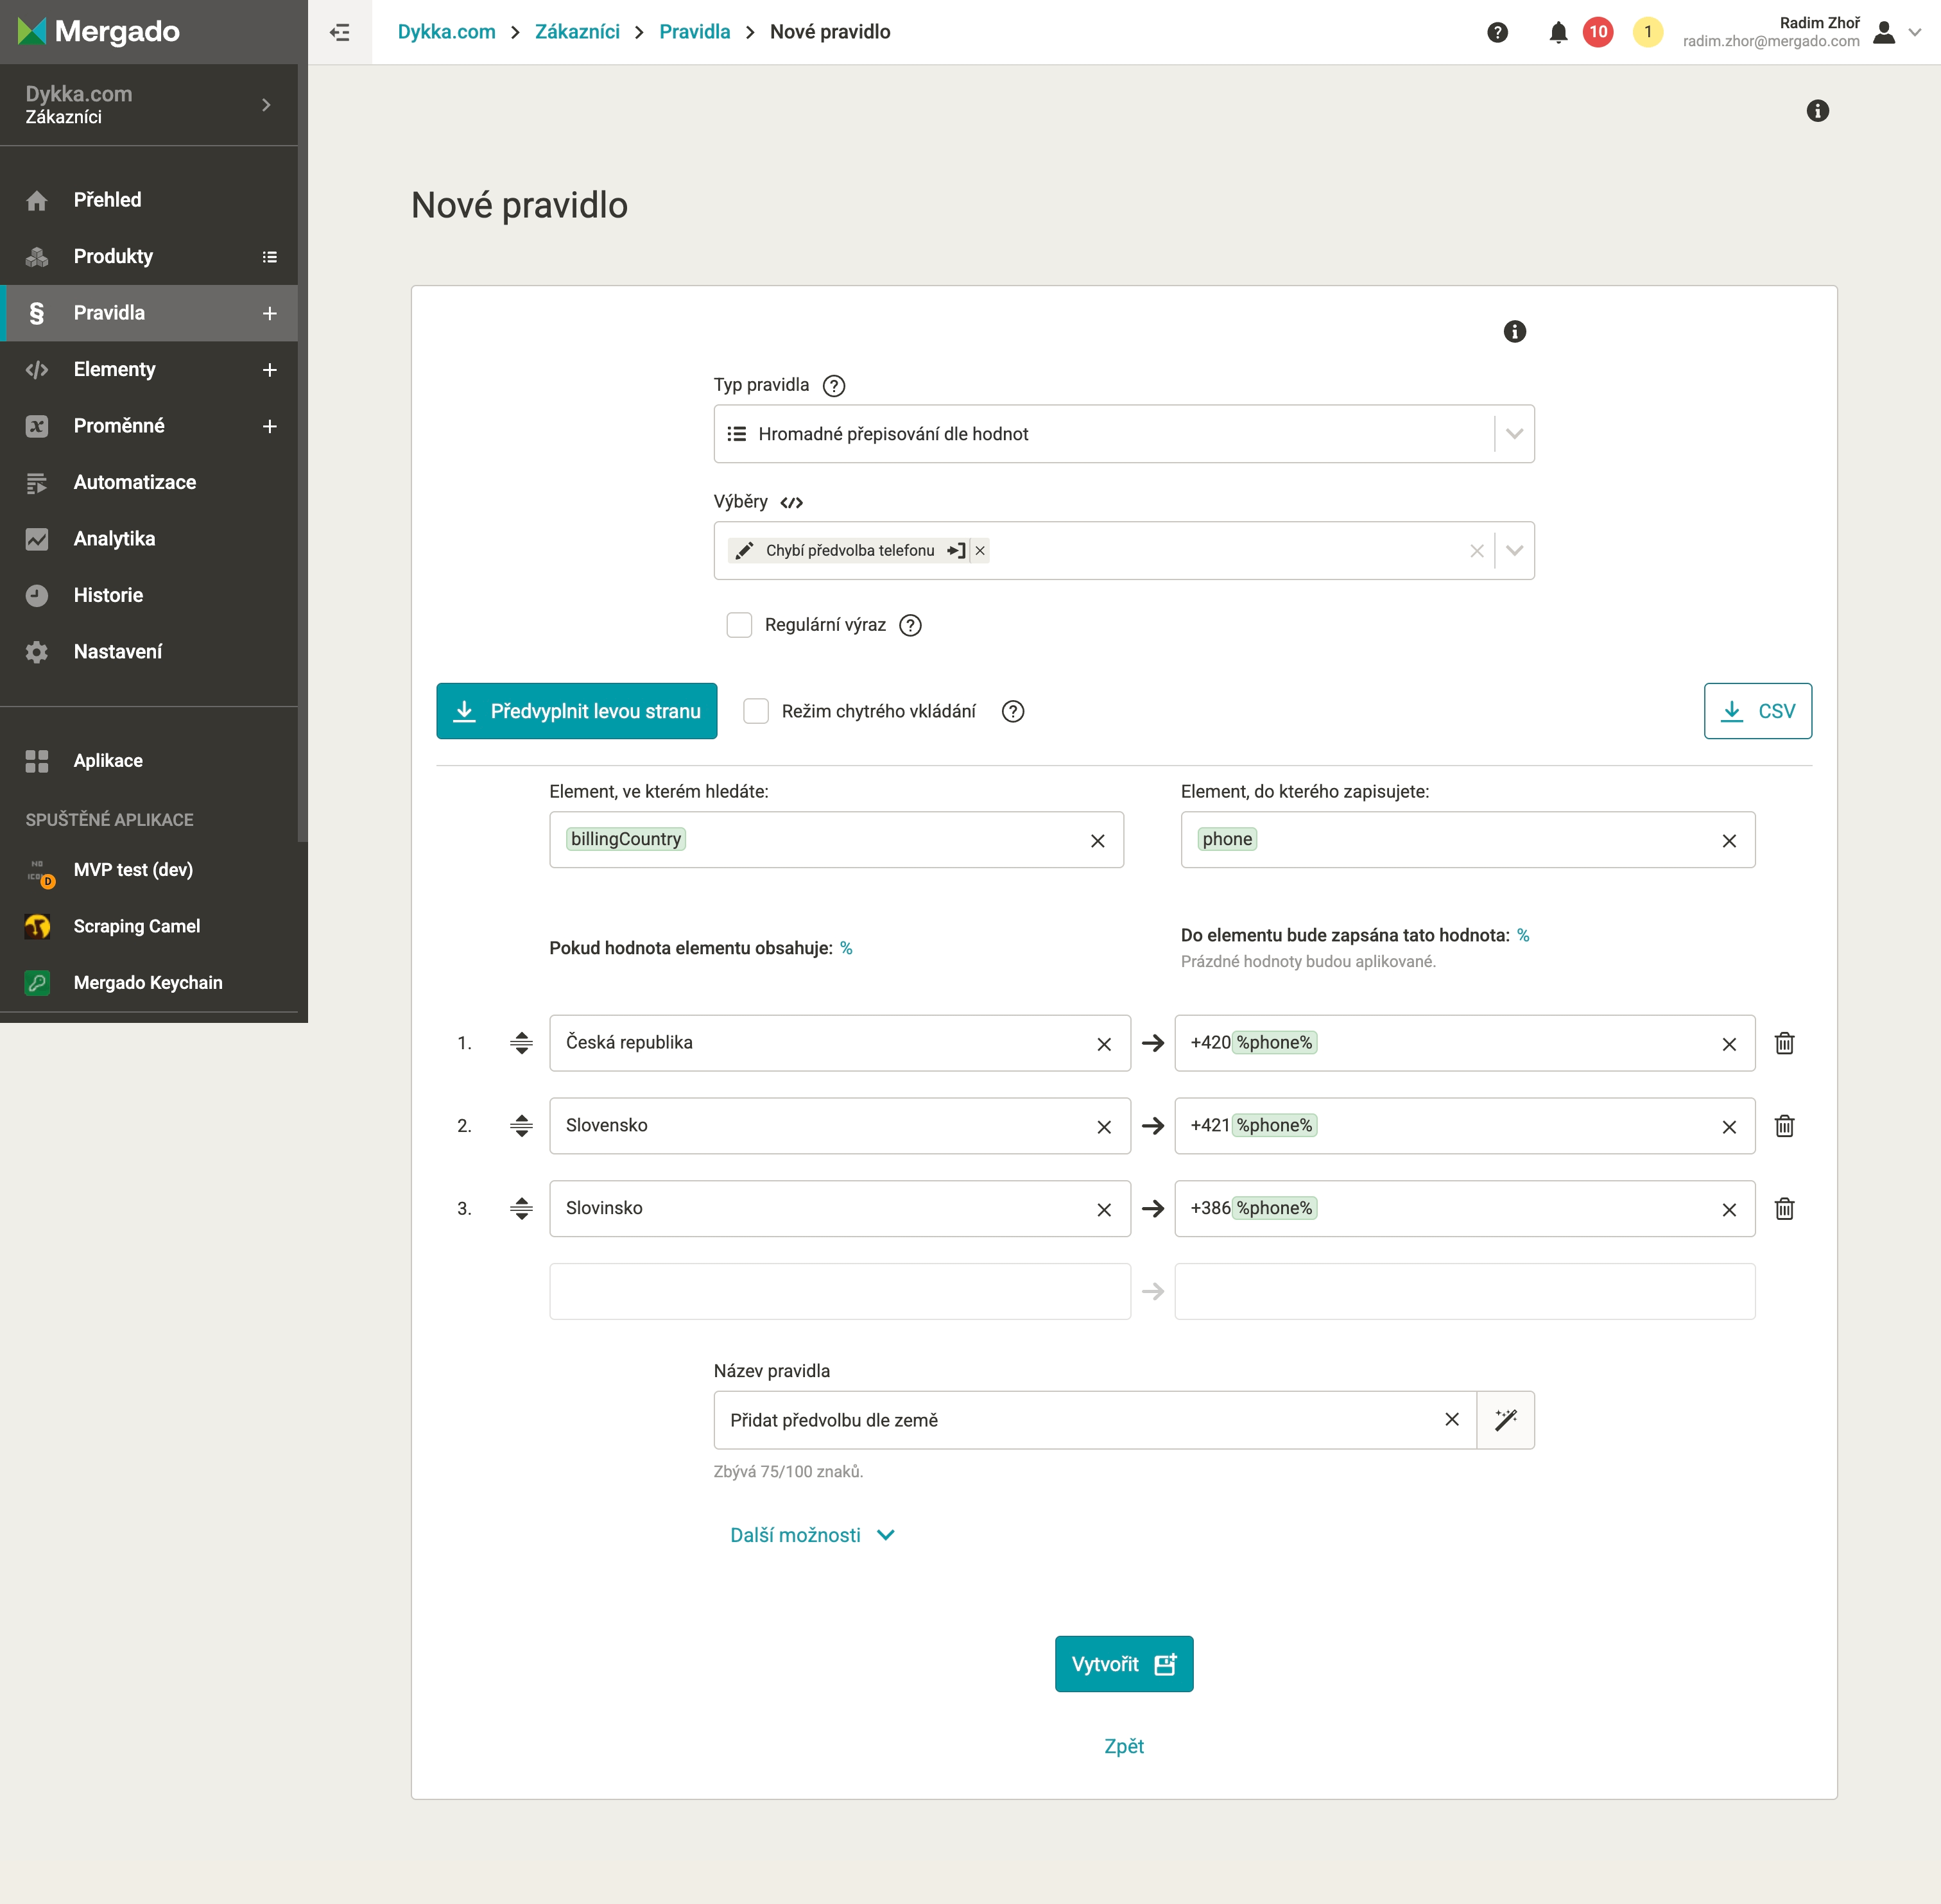The height and width of the screenshot is (1904, 1941).
Task: Clear the billingCountry element field
Action: tap(1097, 841)
